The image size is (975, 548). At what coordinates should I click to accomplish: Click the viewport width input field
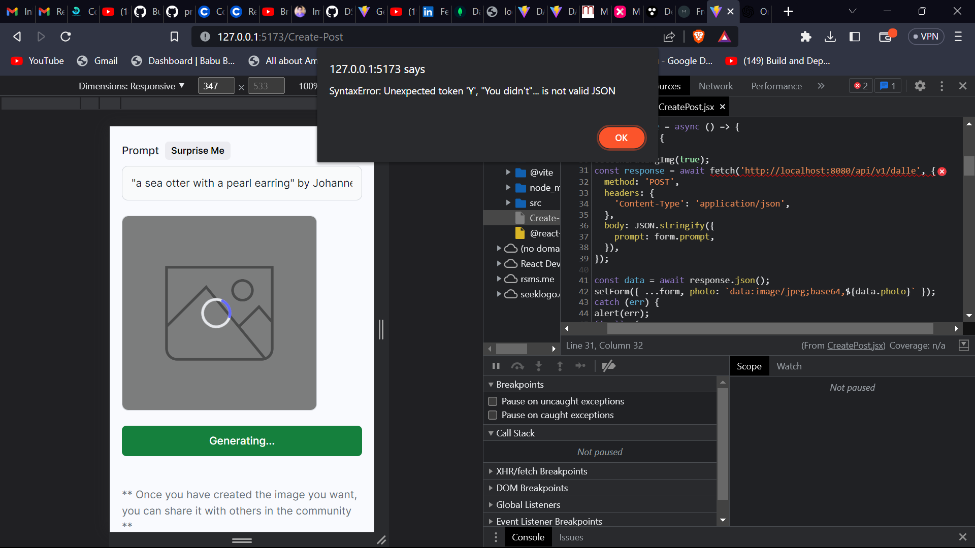[x=215, y=86]
